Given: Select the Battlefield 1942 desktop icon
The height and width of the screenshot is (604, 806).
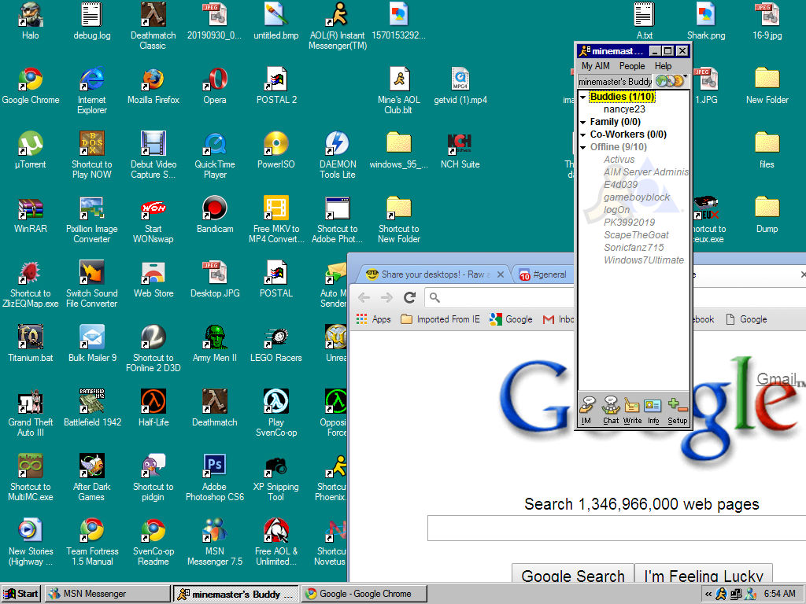Looking at the screenshot, I should click(92, 409).
